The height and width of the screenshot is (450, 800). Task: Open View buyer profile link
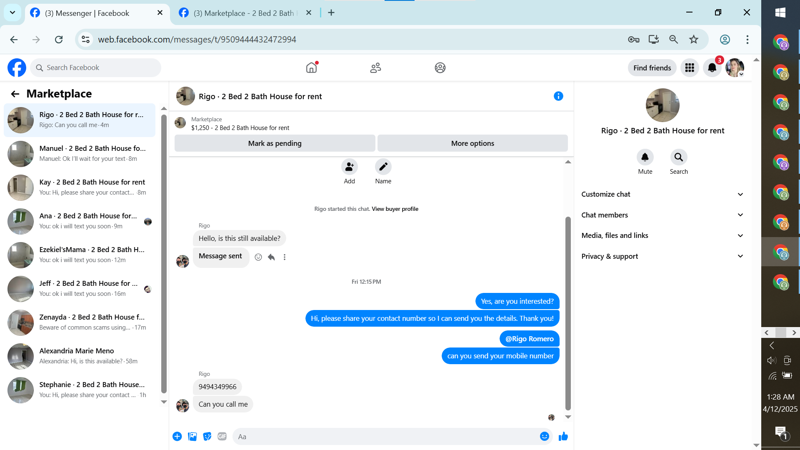[395, 209]
